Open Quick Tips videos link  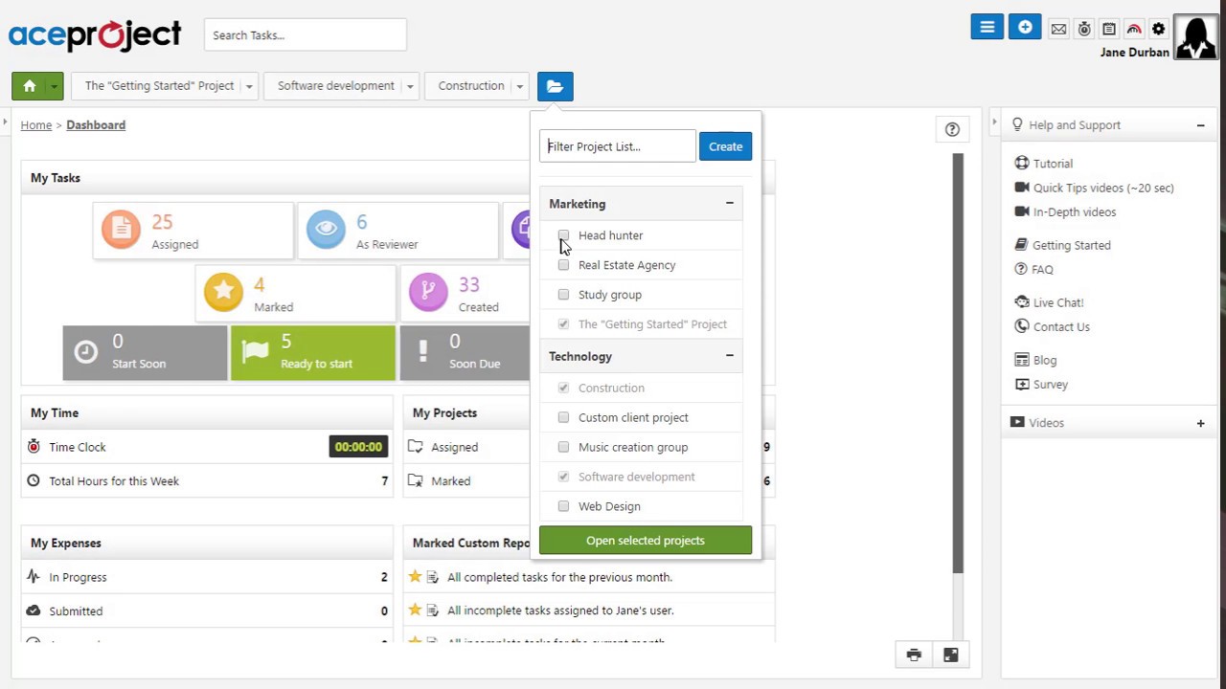point(1103,188)
